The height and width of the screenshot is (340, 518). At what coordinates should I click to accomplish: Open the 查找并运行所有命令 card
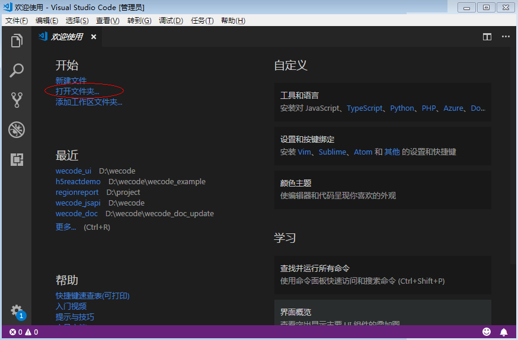click(x=382, y=275)
